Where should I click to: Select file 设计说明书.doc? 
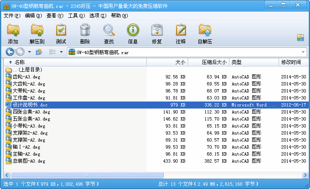156,105
